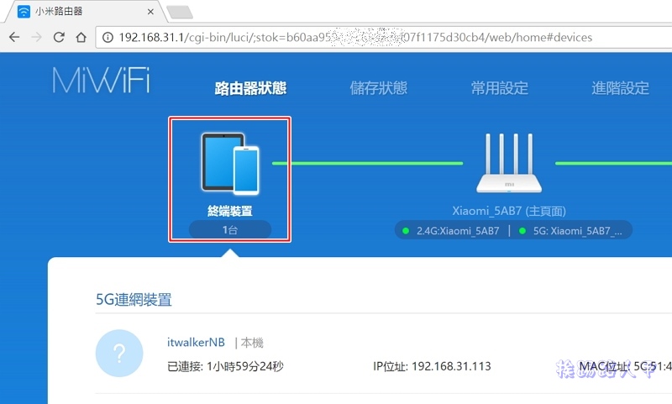Click the 1台 device count badge
The image size is (672, 404).
pyautogui.click(x=229, y=230)
